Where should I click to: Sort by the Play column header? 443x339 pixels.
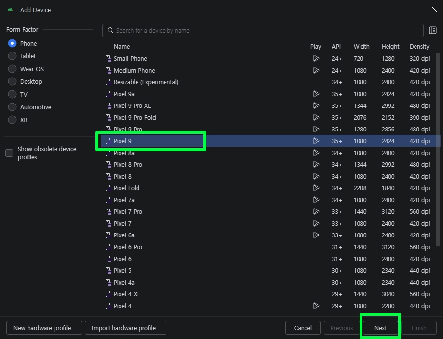pos(316,46)
